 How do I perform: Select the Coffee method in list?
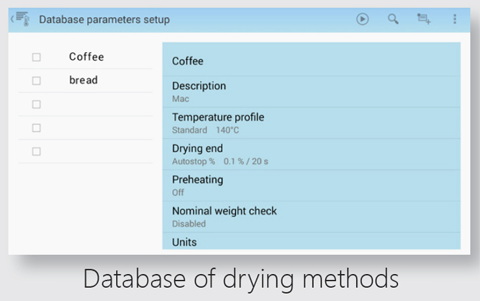click(86, 57)
